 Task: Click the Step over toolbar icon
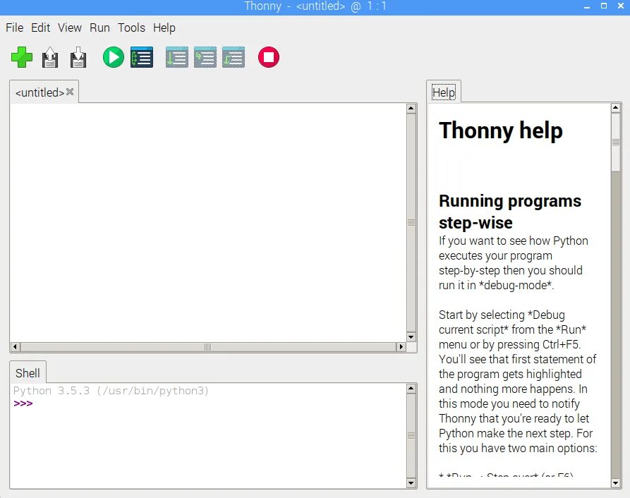click(x=177, y=57)
